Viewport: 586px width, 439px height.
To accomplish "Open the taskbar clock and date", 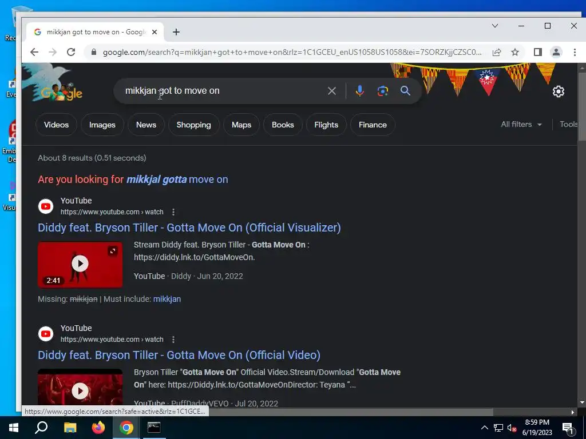I will click(537, 428).
